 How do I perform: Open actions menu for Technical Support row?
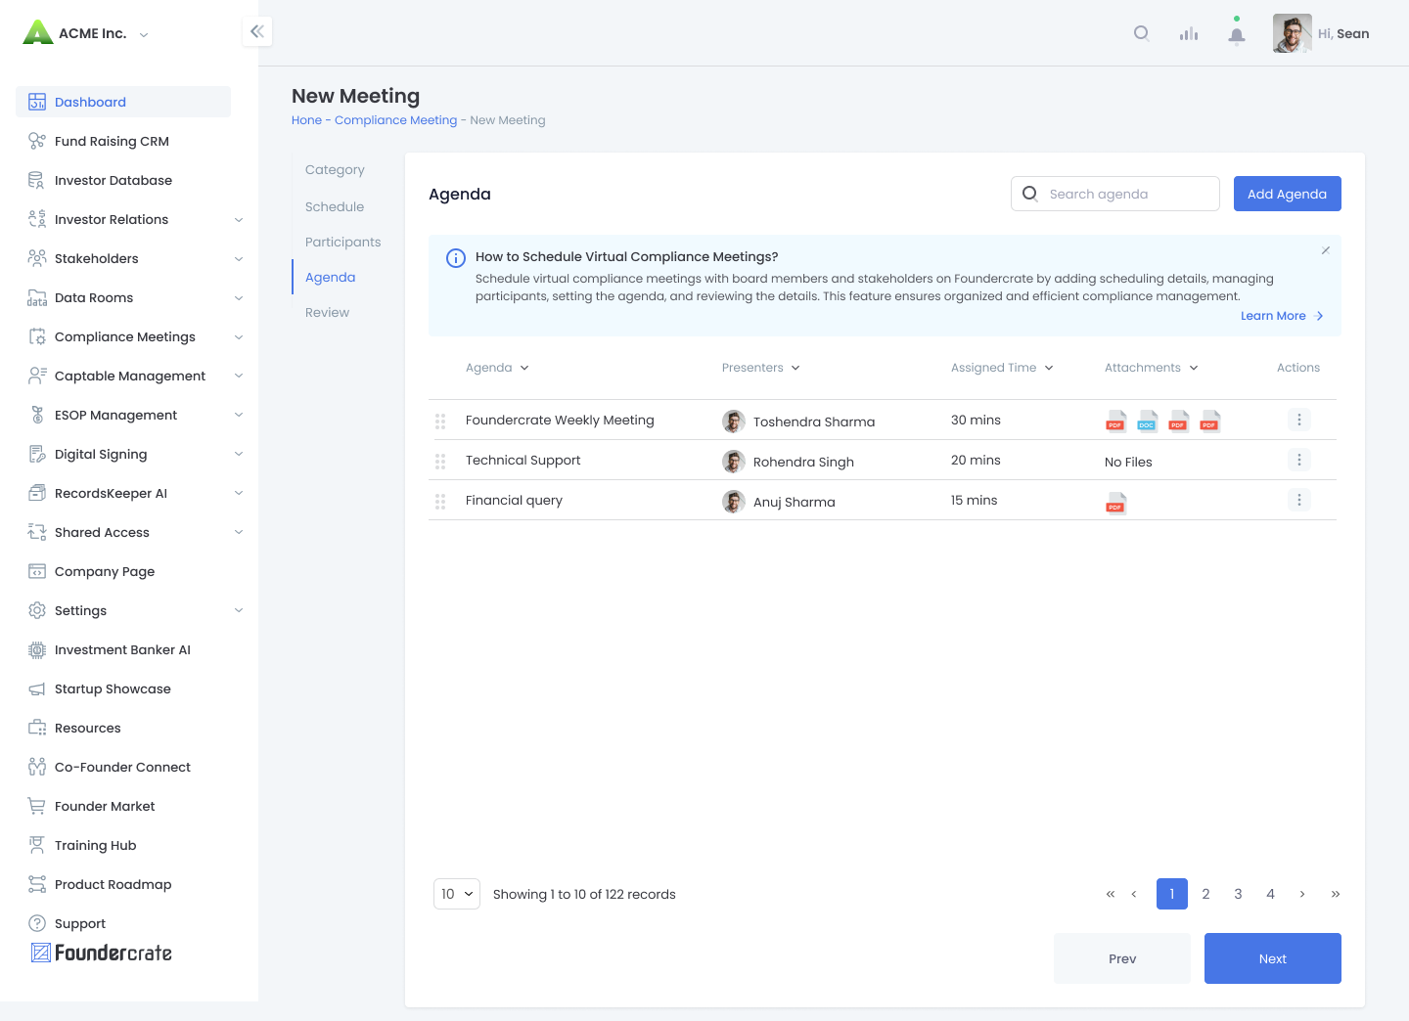click(x=1299, y=460)
